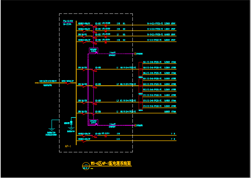Click the 0.00KW power value on N8 row
Image resolution: width=251 pixels, height=178 pixels.
click(x=167, y=112)
